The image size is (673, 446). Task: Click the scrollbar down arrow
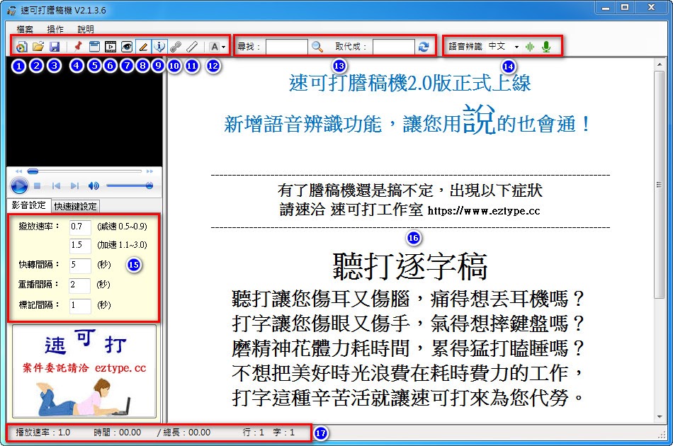click(660, 417)
